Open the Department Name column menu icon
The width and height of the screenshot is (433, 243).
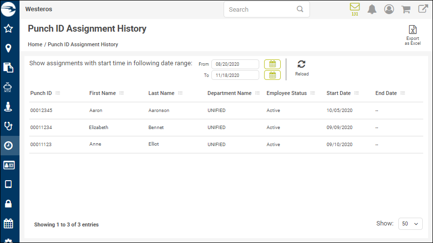coord(257,93)
